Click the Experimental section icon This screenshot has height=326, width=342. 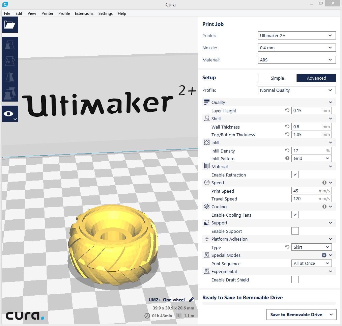click(206, 271)
